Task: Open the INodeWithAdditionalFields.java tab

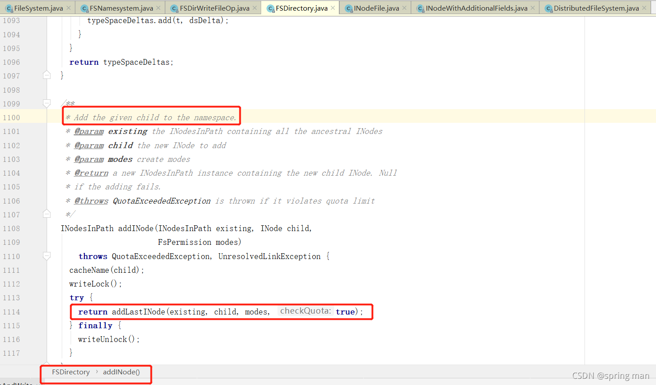Action: click(477, 8)
